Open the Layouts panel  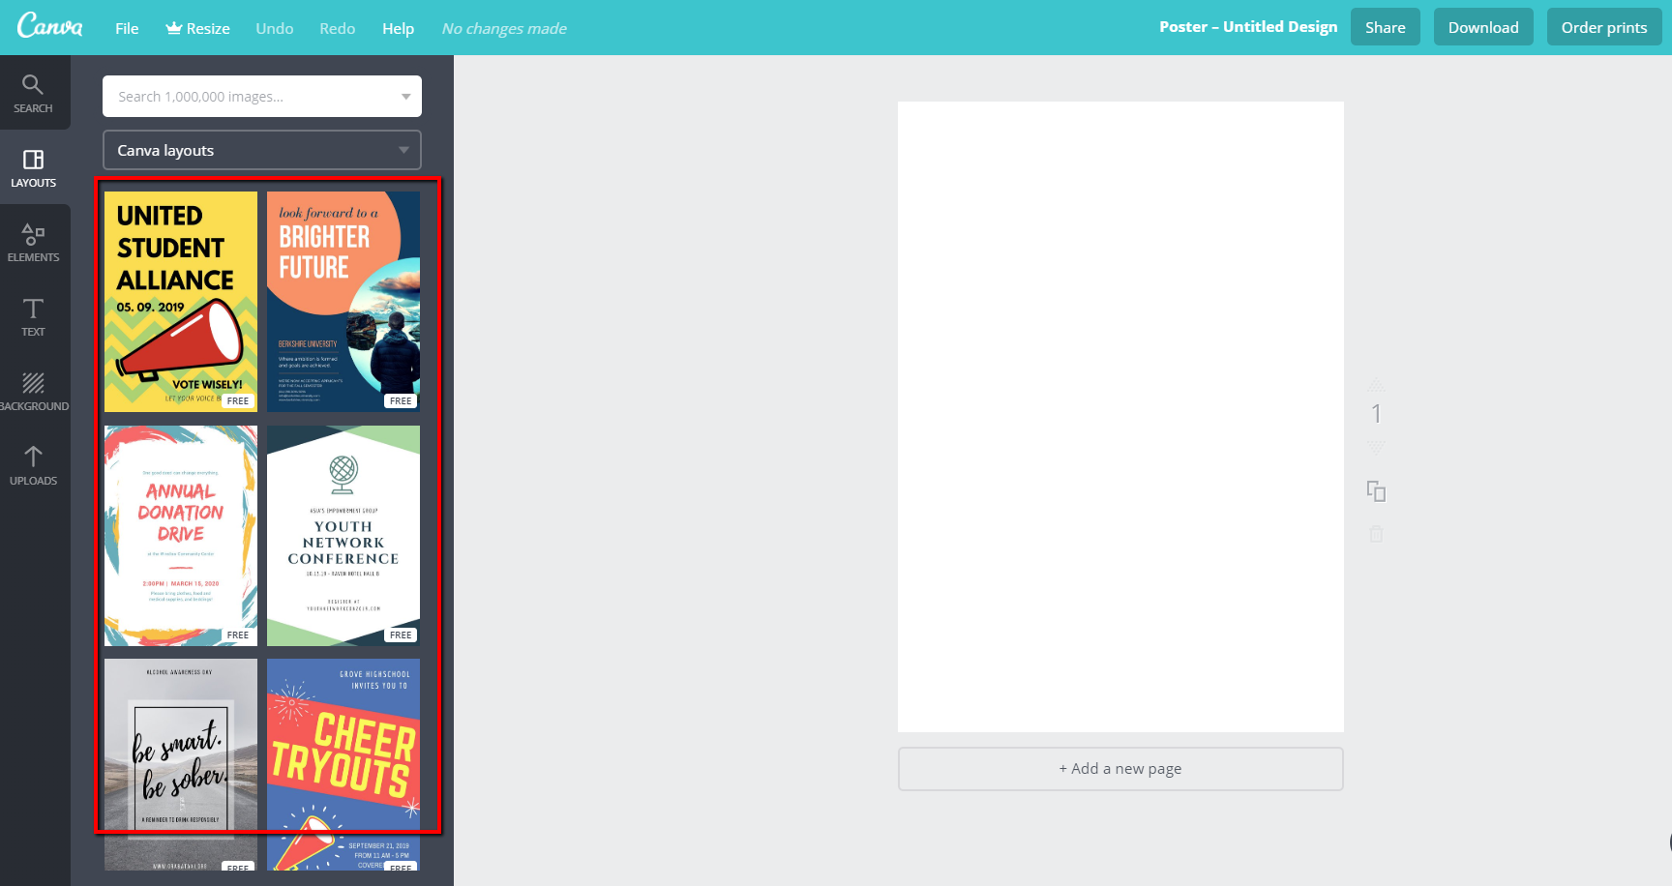(x=34, y=166)
